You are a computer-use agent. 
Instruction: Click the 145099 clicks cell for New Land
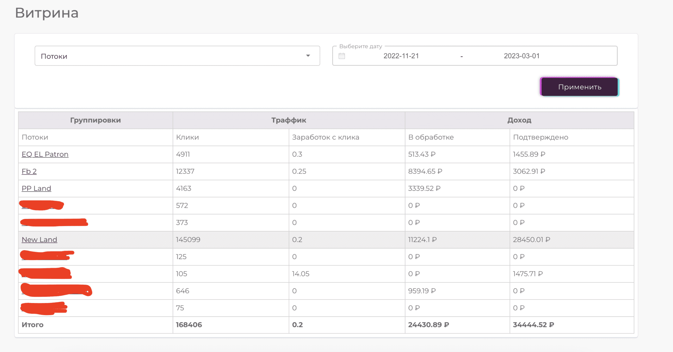(x=188, y=240)
